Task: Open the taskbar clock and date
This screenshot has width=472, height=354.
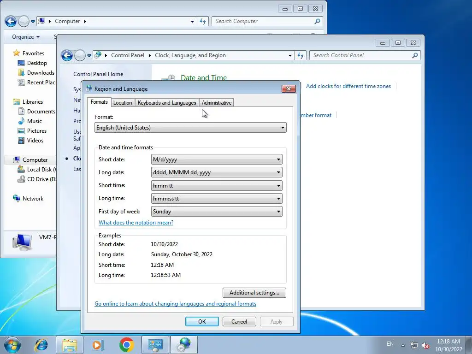Action: coord(448,345)
